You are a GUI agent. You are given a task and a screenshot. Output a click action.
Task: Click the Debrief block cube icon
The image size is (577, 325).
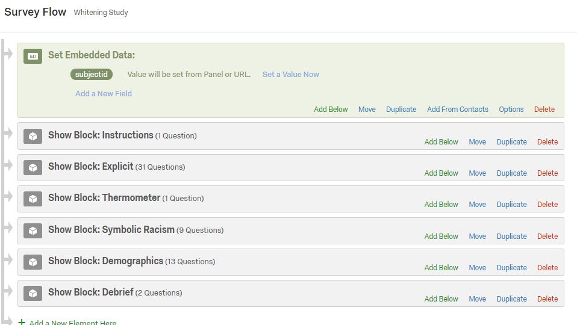click(33, 293)
